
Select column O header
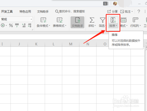click(x=105, y=44)
